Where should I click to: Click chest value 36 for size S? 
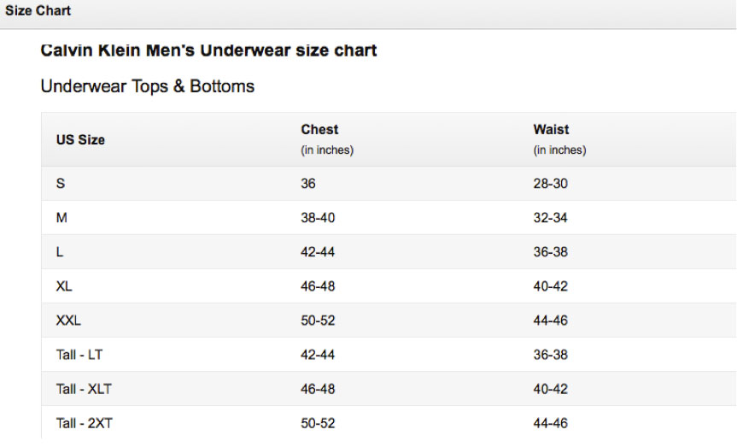tap(308, 184)
